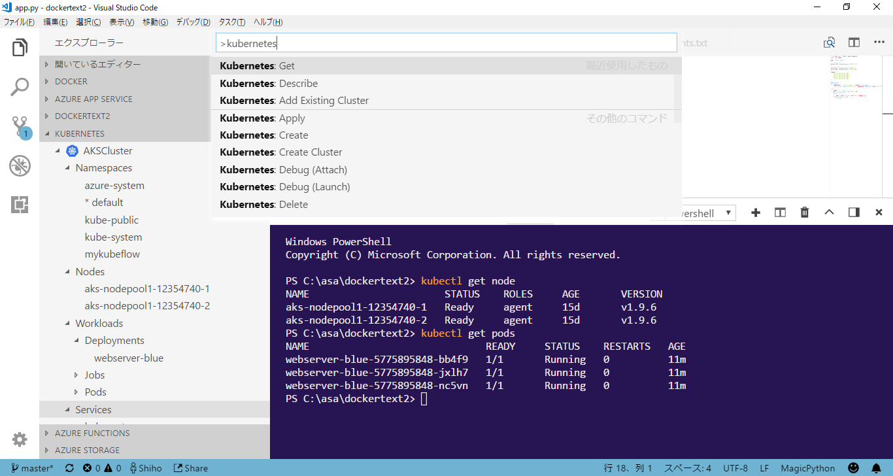Viewport: 893px width, 476px height.
Task: Open editor more actions ellipsis
Action: [x=879, y=42]
